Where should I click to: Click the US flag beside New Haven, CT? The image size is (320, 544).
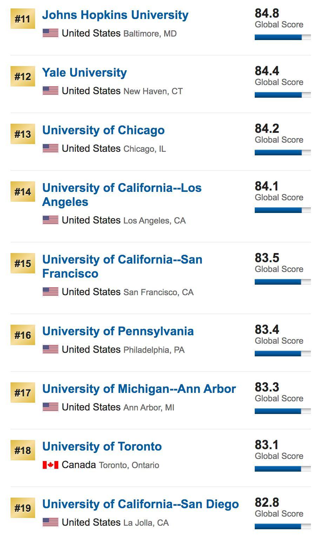pyautogui.click(x=51, y=91)
